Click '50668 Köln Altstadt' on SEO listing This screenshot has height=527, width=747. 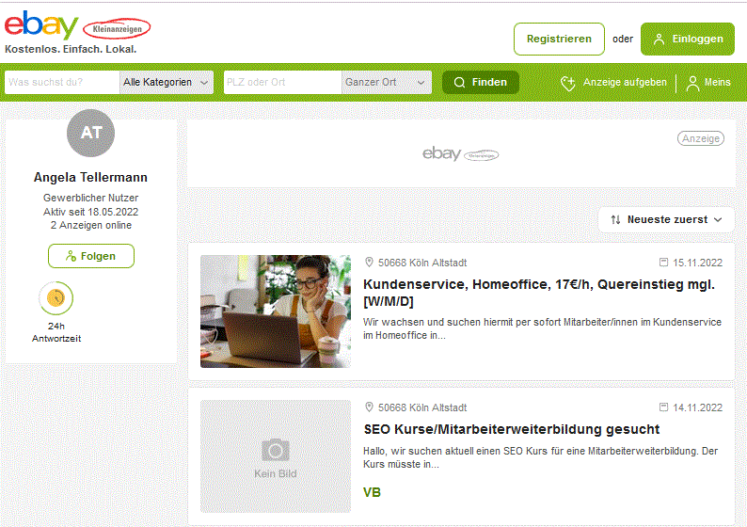click(x=422, y=407)
